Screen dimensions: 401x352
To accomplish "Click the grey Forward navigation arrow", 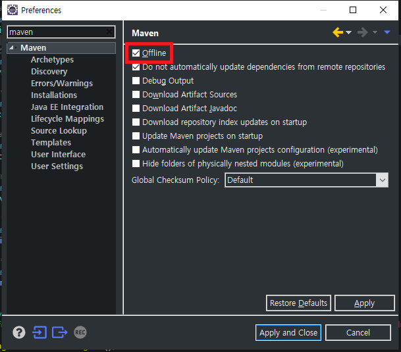I will (363, 32).
